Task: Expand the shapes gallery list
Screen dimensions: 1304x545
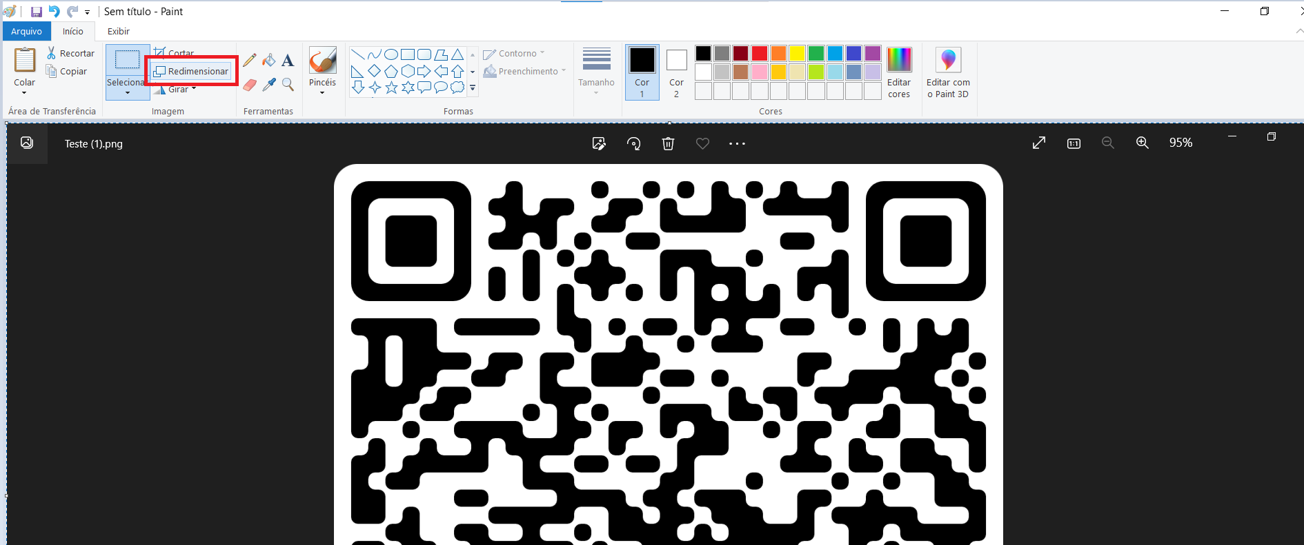Action: [473, 88]
